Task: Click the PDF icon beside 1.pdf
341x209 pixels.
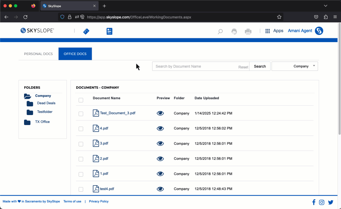Action: click(96, 174)
